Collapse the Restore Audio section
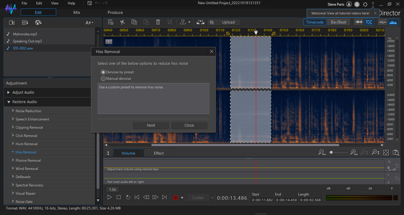The image size is (404, 215). coord(8,102)
